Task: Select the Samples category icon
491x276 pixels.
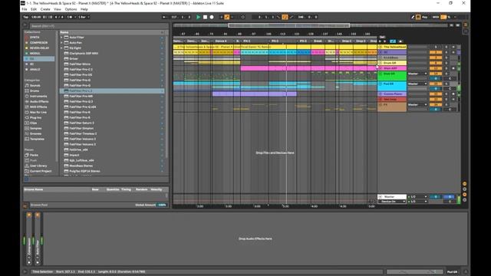Action: click(x=27, y=128)
